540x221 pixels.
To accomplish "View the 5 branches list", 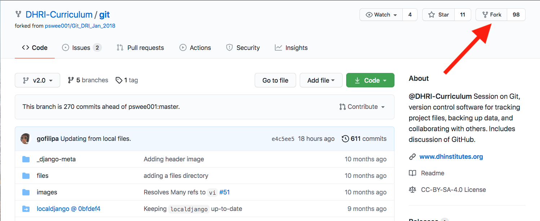I will click(x=88, y=80).
